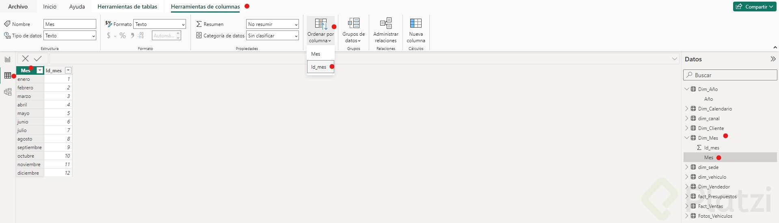Screen dimensions: 779x223
Task: Expand the formula bar with the chevron
Action: 675,59
